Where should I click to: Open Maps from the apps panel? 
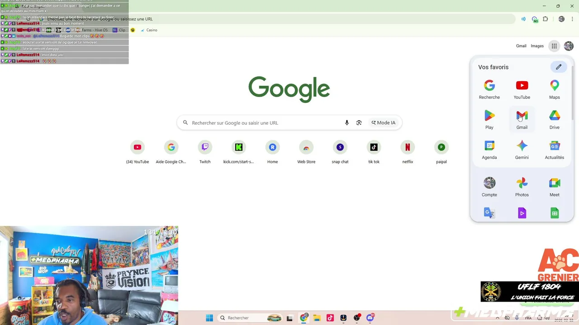coord(554,90)
